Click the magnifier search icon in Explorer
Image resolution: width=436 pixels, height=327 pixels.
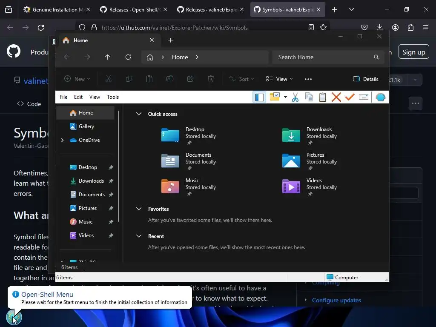click(376, 57)
